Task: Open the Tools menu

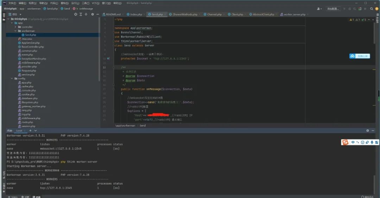Action: click(85, 3)
